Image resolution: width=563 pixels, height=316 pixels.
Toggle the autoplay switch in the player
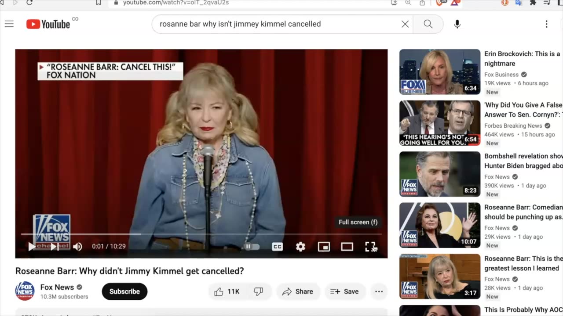pos(252,247)
